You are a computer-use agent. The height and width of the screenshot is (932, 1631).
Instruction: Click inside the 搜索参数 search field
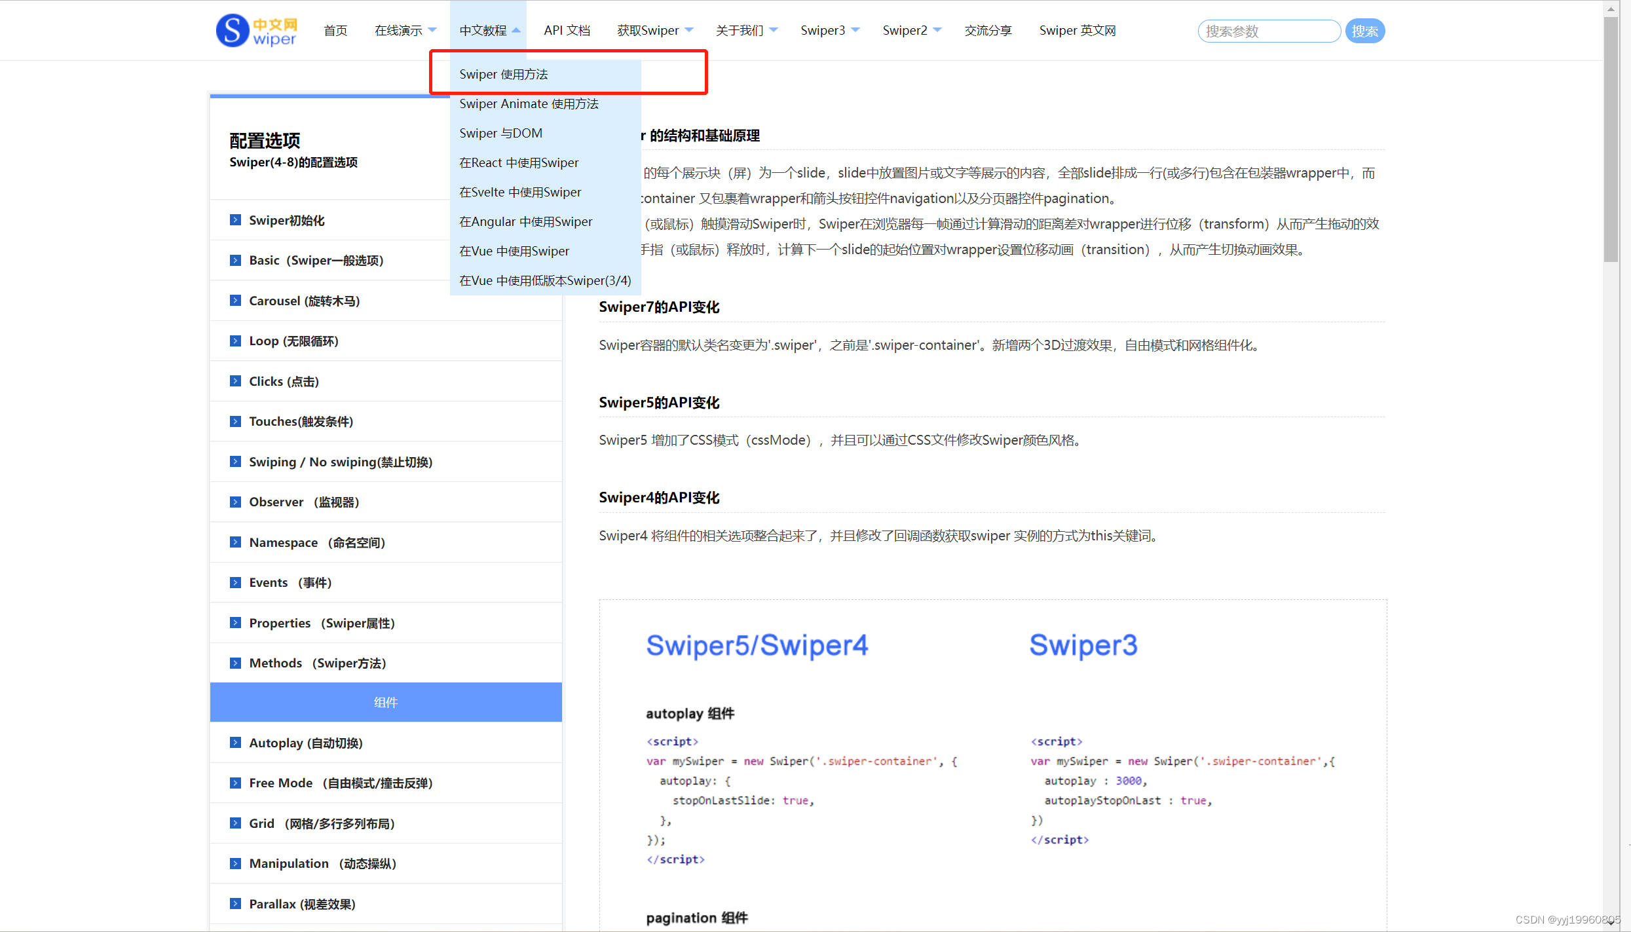[x=1268, y=30]
